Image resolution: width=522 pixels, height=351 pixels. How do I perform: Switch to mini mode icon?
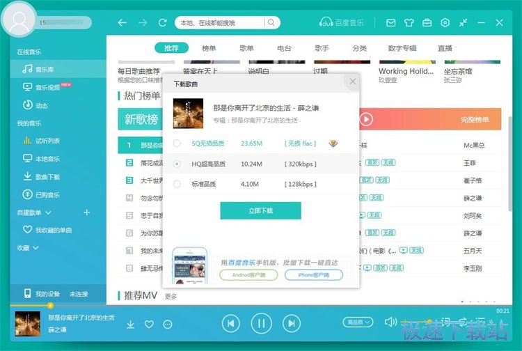(463, 23)
